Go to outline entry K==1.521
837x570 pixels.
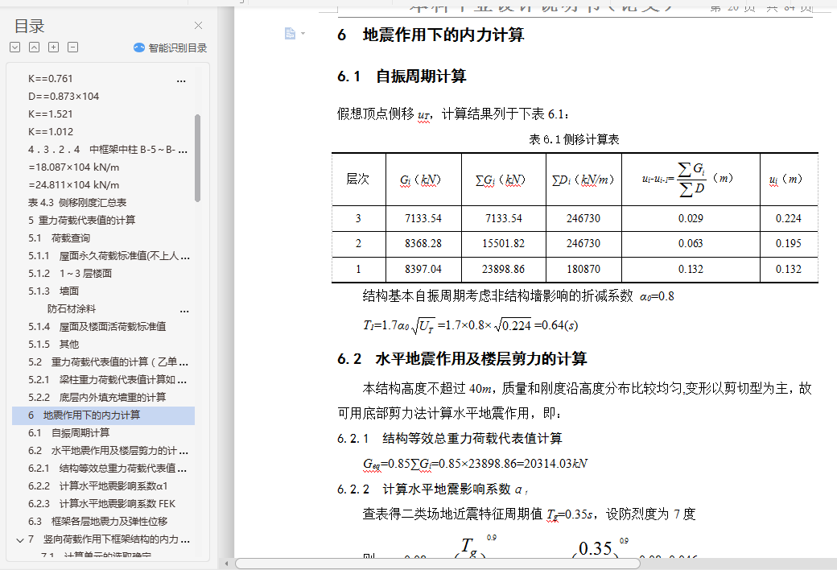pyautogui.click(x=50, y=114)
